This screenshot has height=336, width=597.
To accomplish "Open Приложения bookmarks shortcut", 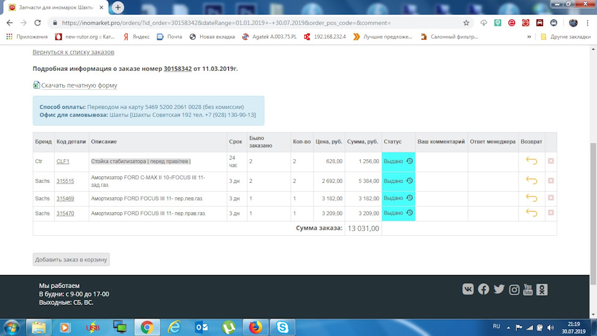I will pyautogui.click(x=27, y=37).
